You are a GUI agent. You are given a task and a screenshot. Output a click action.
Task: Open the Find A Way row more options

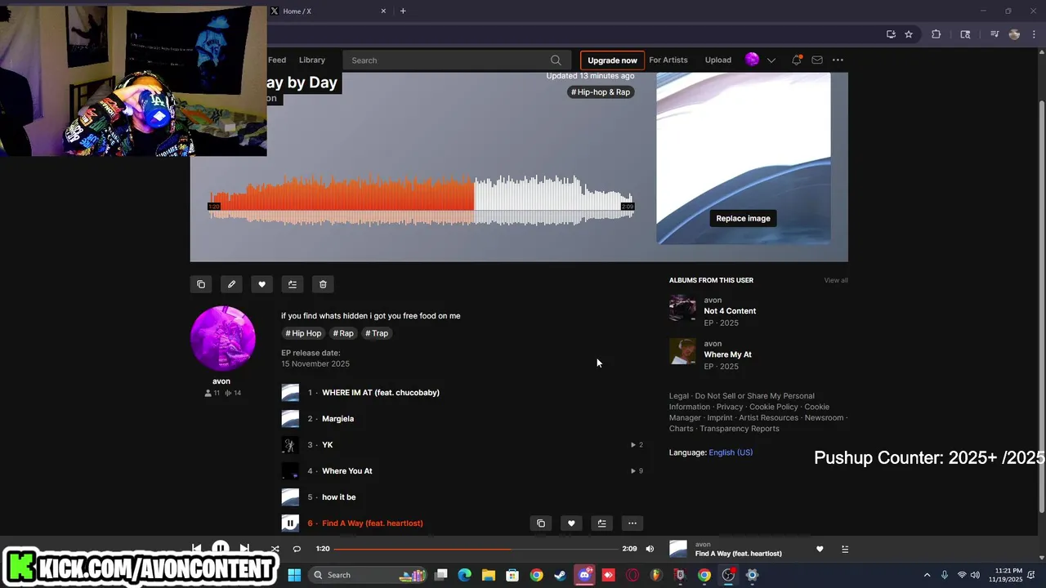pyautogui.click(x=632, y=523)
